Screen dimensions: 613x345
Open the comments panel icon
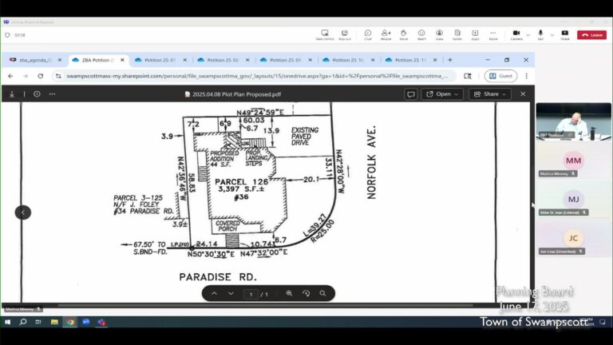click(410, 93)
